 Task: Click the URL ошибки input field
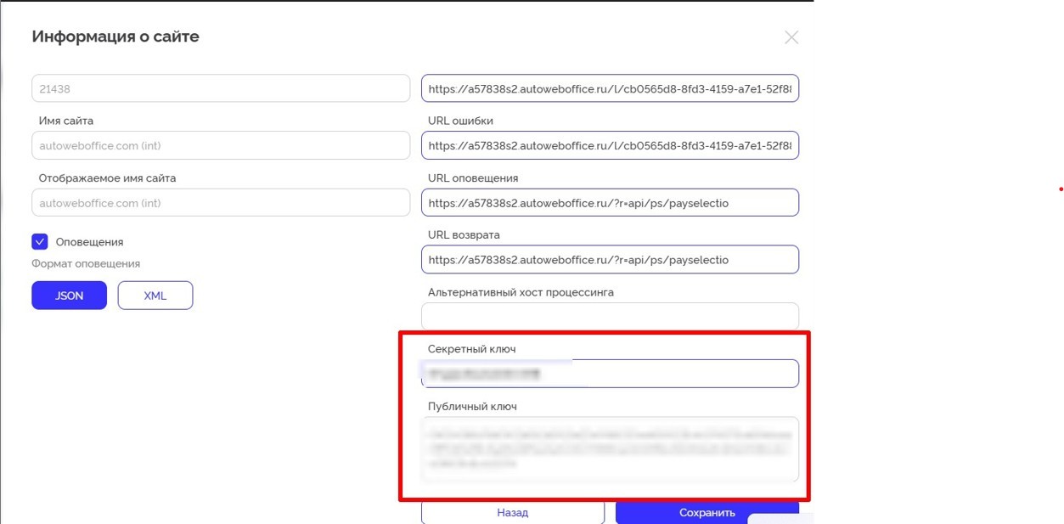(x=610, y=145)
